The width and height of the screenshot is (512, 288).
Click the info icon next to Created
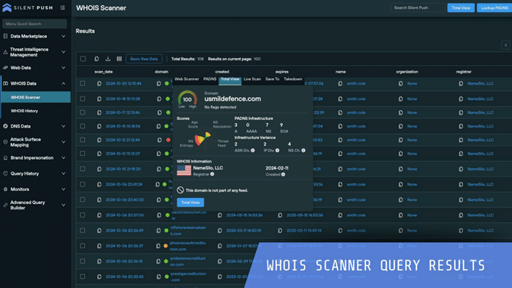tap(283, 174)
